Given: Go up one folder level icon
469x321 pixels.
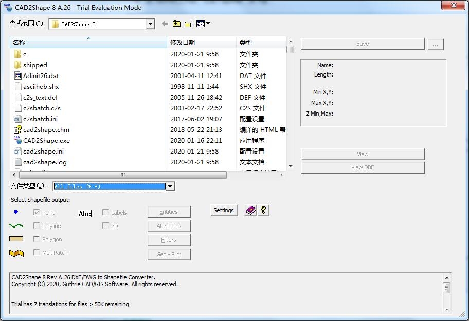Looking at the screenshot, I should [x=176, y=24].
